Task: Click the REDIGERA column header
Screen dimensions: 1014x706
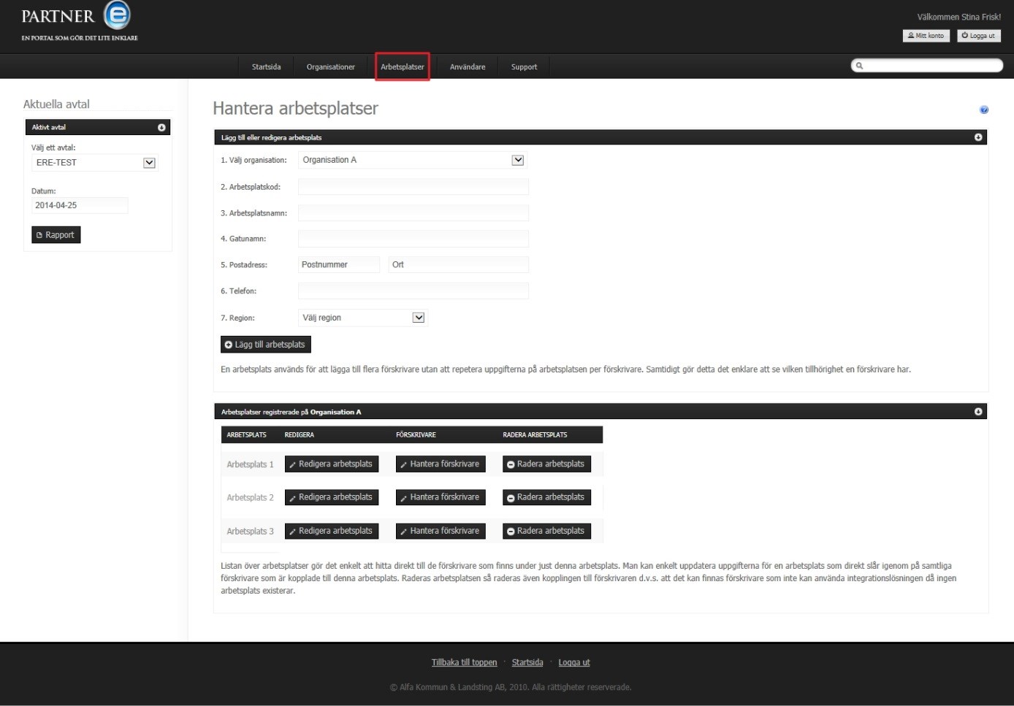Action: pyautogui.click(x=300, y=435)
